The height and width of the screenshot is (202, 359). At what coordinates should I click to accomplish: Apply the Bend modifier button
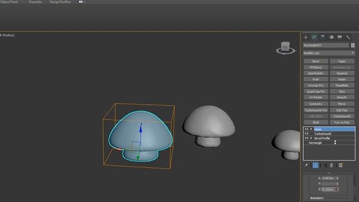click(x=316, y=61)
